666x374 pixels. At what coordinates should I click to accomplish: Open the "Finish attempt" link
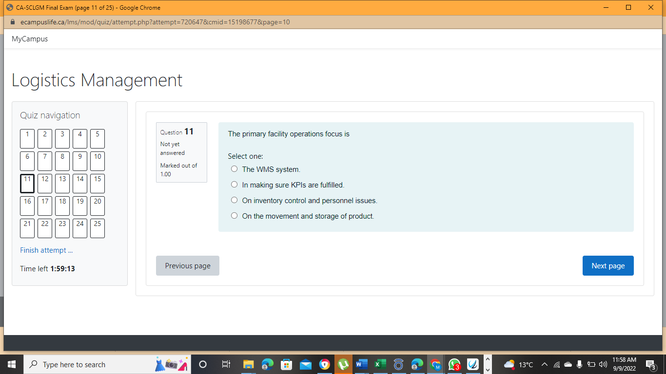click(x=46, y=250)
